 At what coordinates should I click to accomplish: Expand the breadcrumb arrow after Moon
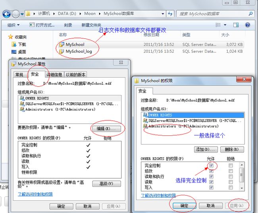pos(100,13)
